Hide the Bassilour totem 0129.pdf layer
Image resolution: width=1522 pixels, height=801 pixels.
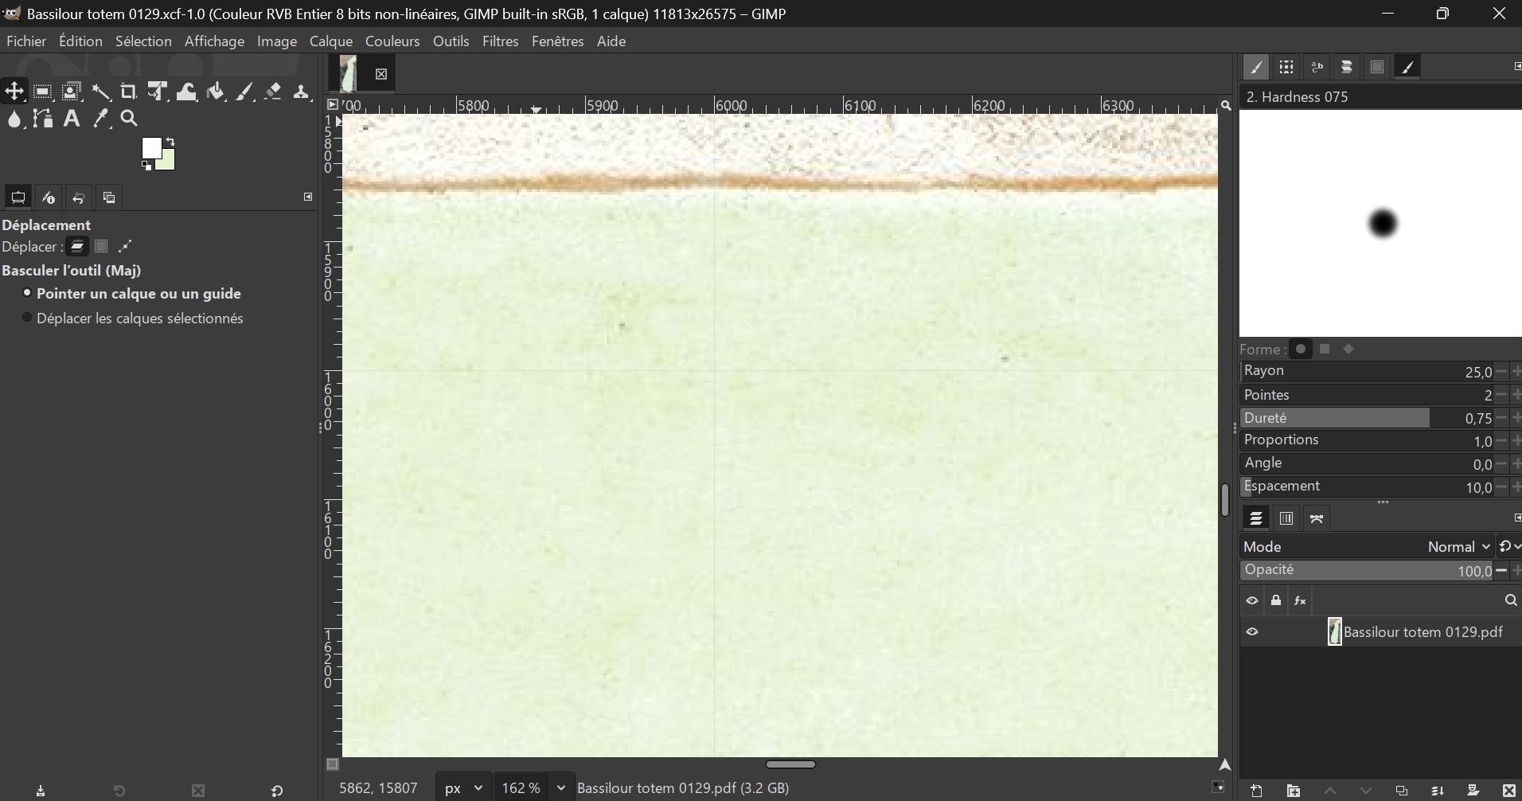(x=1252, y=632)
